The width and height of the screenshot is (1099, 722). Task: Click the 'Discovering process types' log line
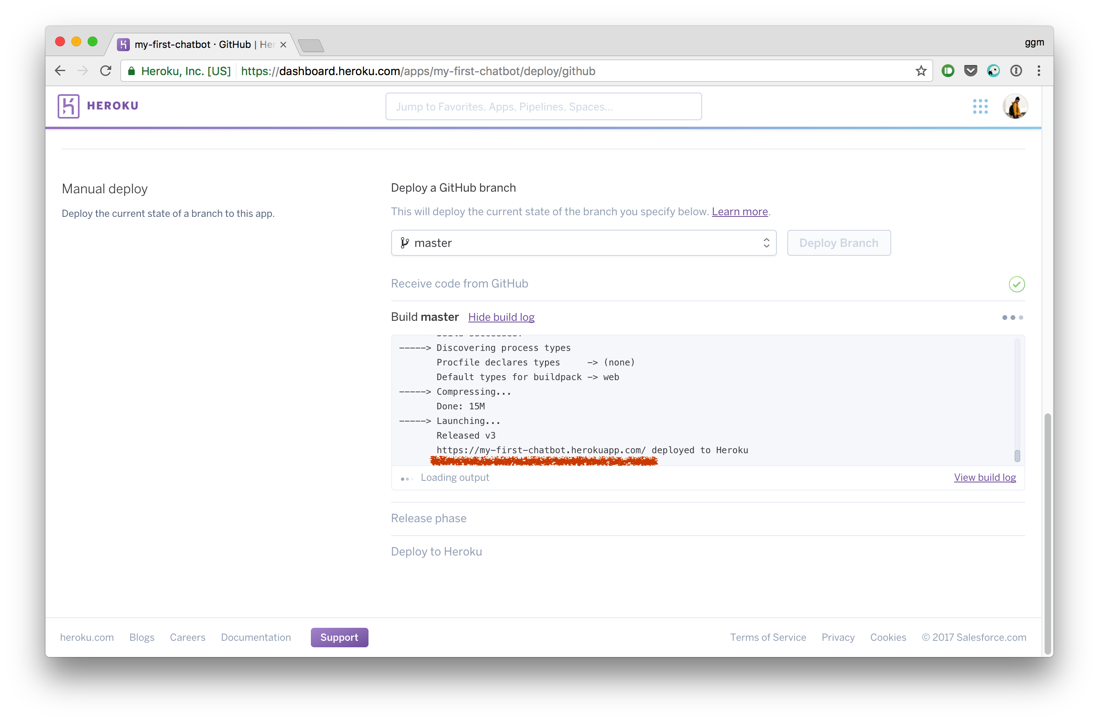[503, 347]
